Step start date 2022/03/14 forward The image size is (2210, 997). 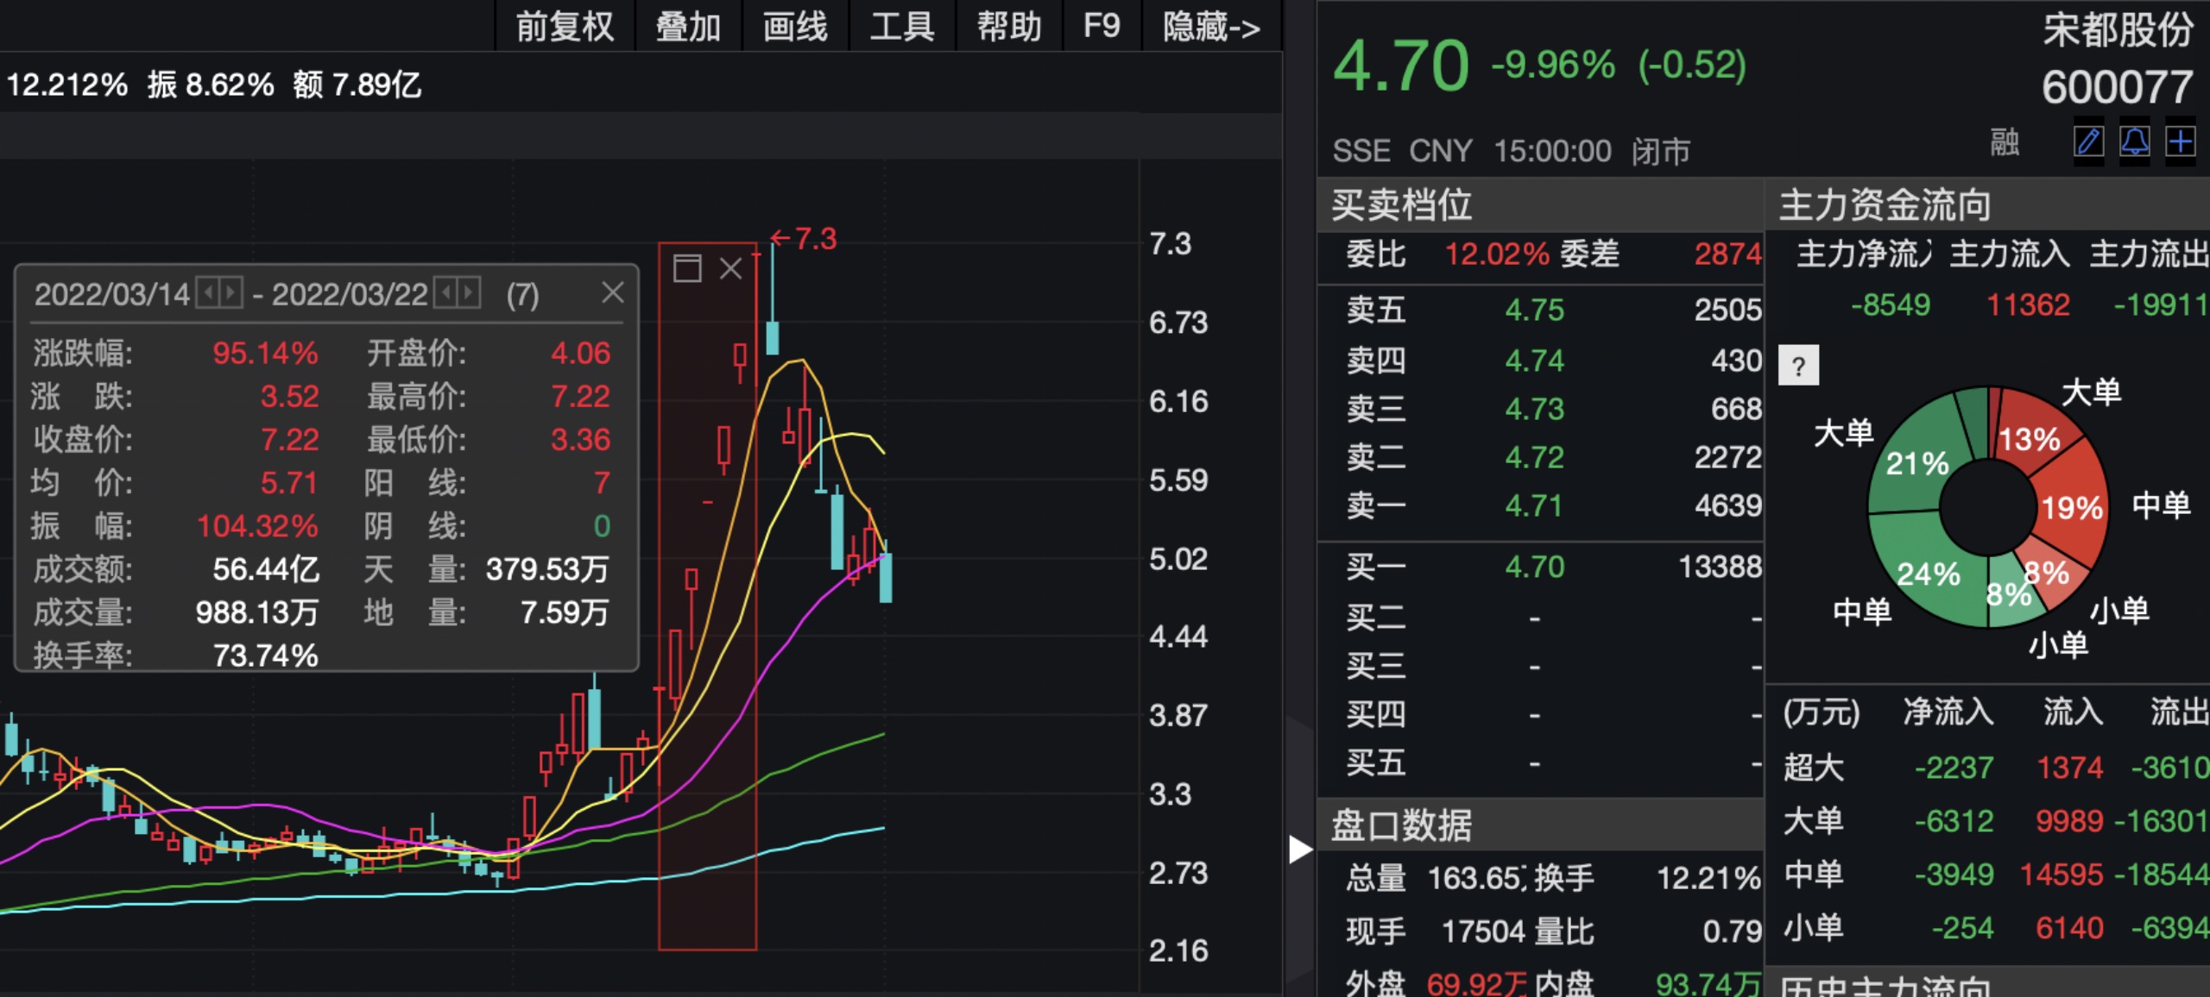(x=230, y=293)
